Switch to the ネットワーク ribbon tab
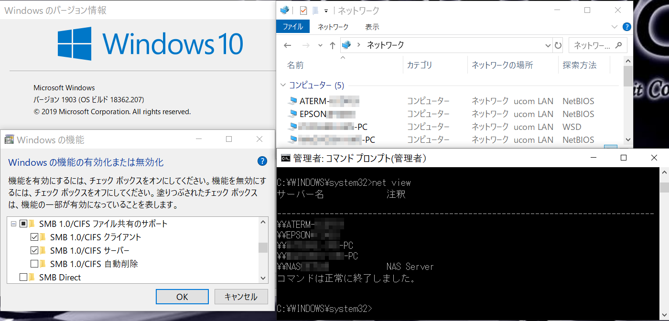The width and height of the screenshot is (669, 321). pos(333,27)
